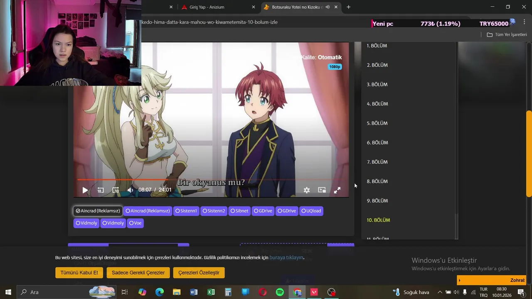
Task: Enable picture-in-picture mode
Action: (x=322, y=190)
